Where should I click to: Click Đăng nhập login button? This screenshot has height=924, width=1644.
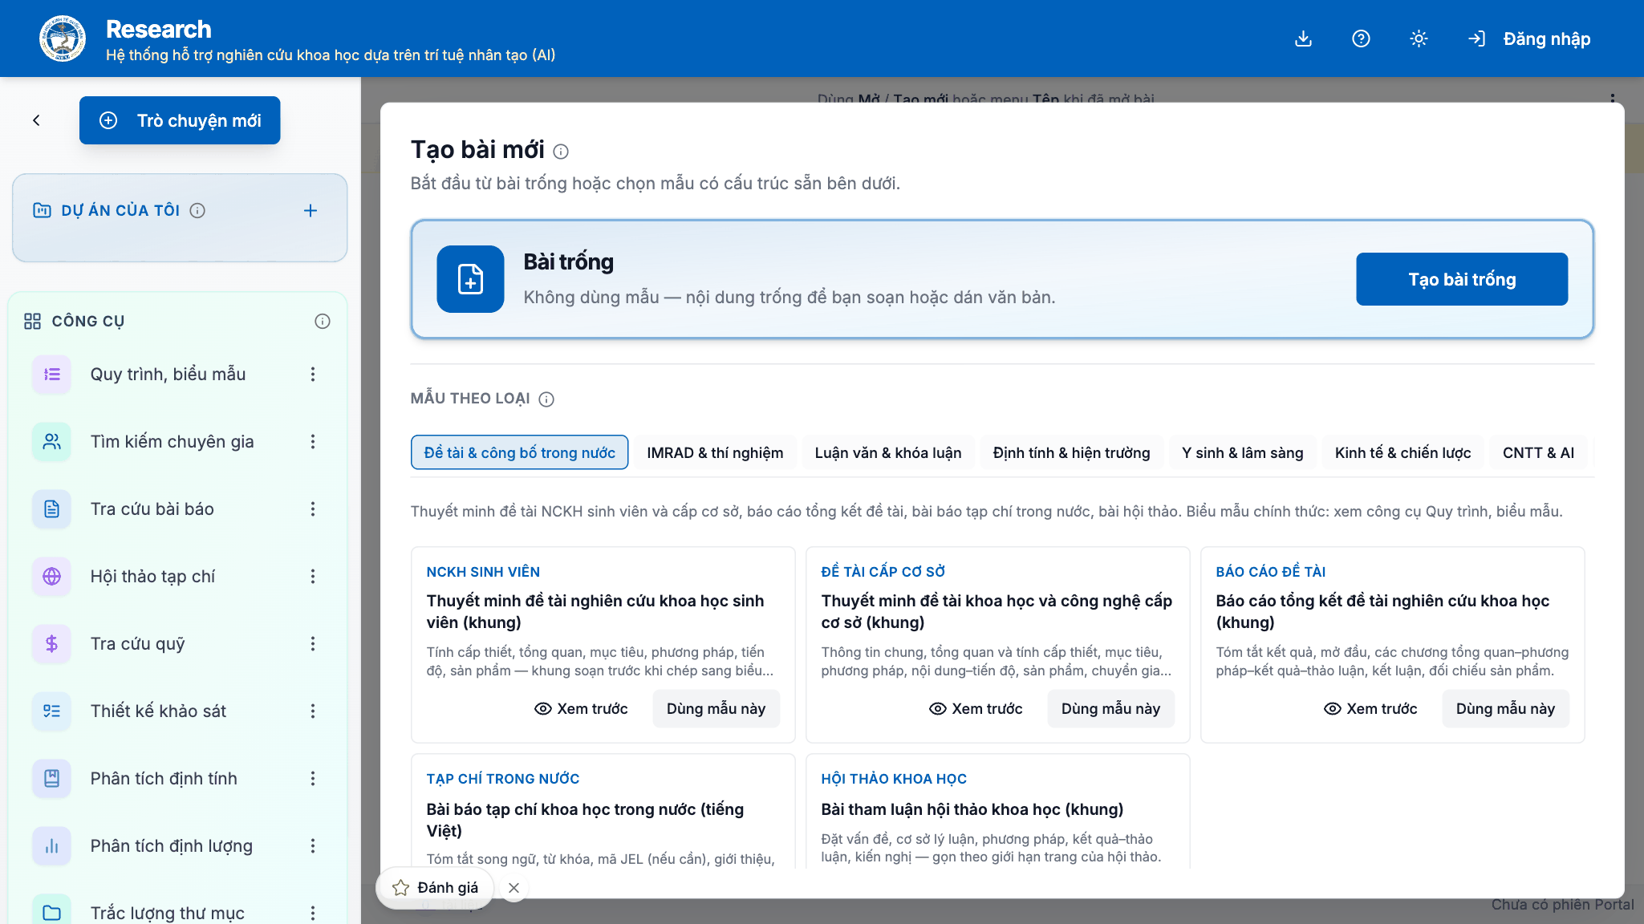click(1529, 38)
